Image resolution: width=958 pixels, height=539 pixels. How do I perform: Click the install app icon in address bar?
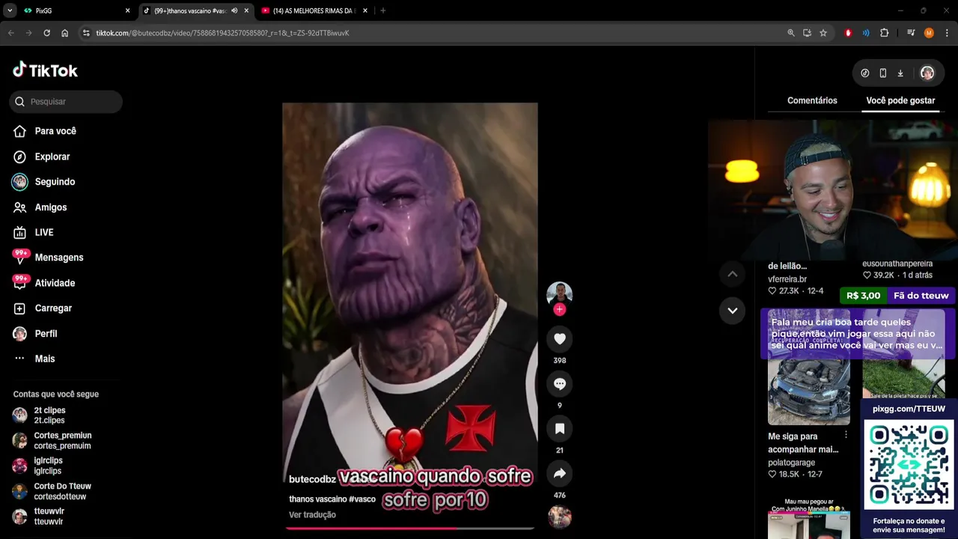pyautogui.click(x=807, y=33)
